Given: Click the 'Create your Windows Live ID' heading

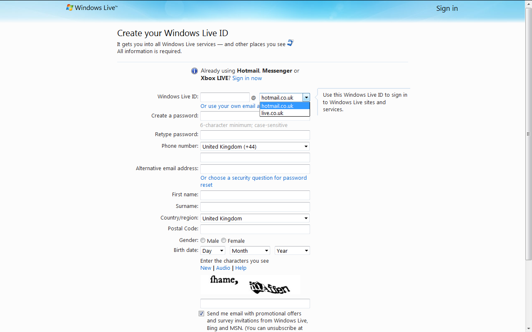Looking at the screenshot, I should (172, 33).
